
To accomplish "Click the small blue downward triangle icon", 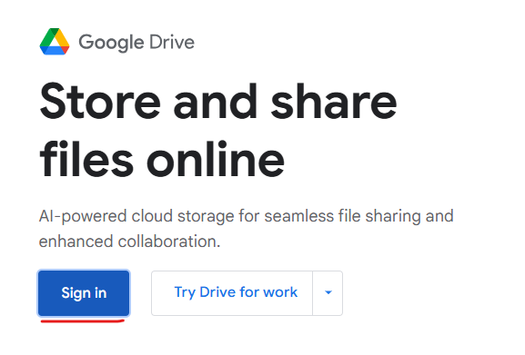I will (328, 292).
